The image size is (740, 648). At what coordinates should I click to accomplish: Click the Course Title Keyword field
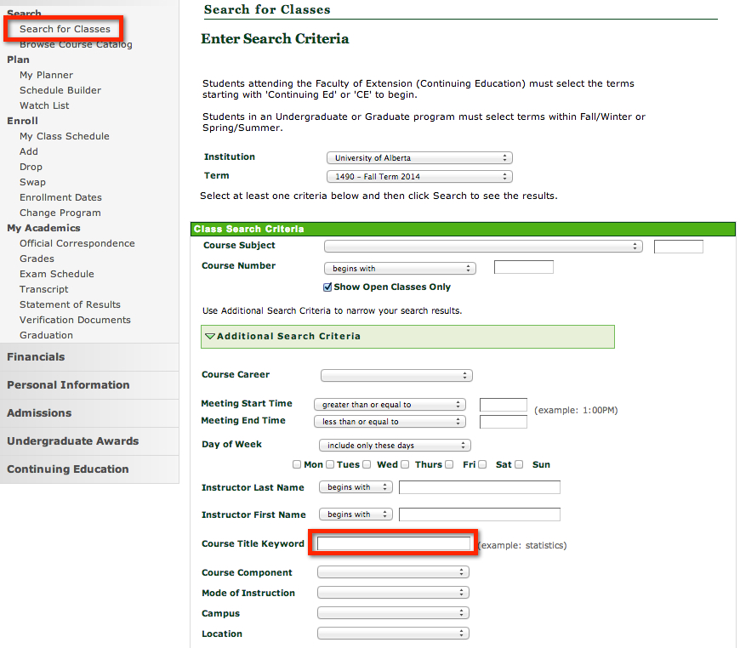click(x=393, y=543)
